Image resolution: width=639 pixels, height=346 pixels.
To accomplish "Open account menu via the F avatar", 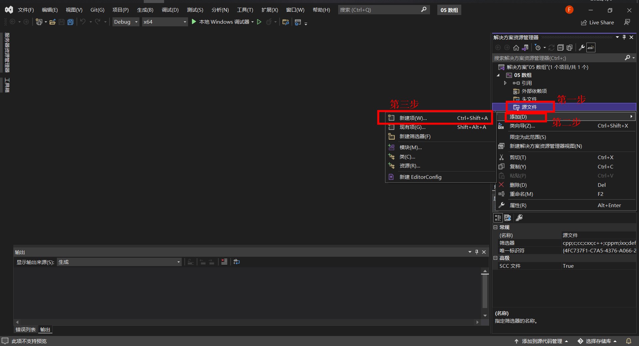I will (569, 10).
